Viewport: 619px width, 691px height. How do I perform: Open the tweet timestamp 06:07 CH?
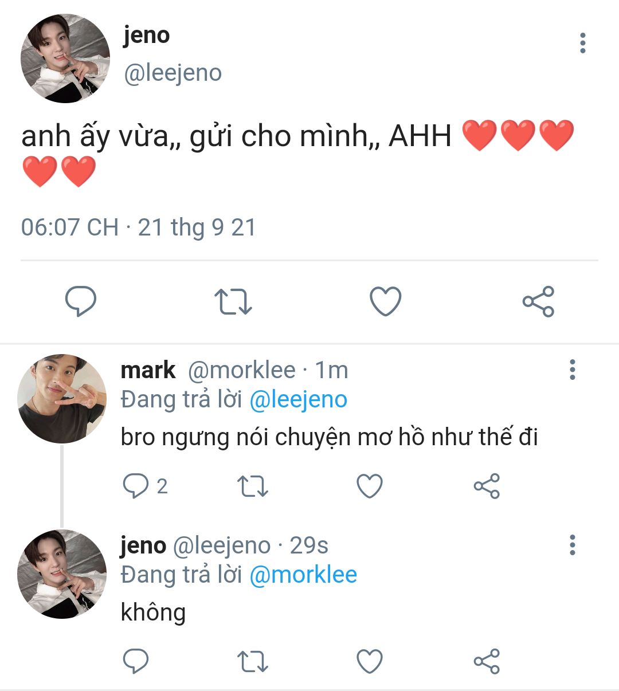[x=70, y=227]
